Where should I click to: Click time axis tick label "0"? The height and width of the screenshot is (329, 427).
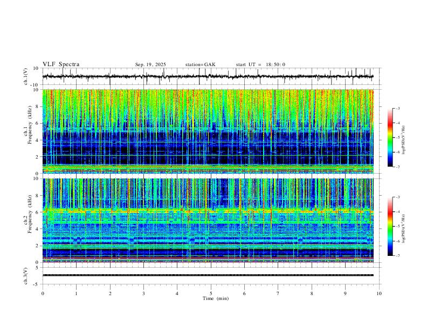tap(43, 294)
